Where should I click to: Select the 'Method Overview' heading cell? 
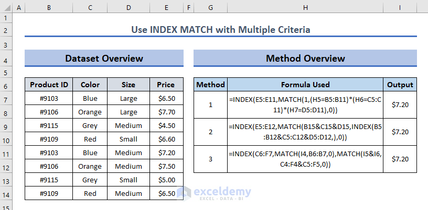(305, 59)
